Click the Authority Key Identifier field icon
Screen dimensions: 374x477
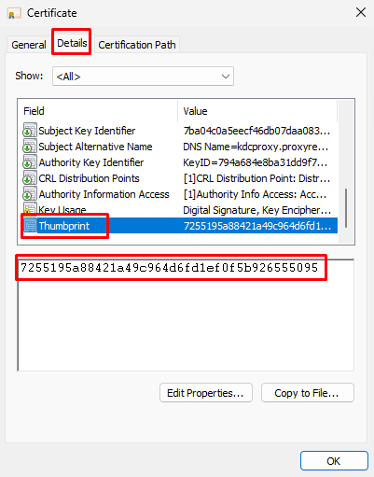tap(30, 161)
